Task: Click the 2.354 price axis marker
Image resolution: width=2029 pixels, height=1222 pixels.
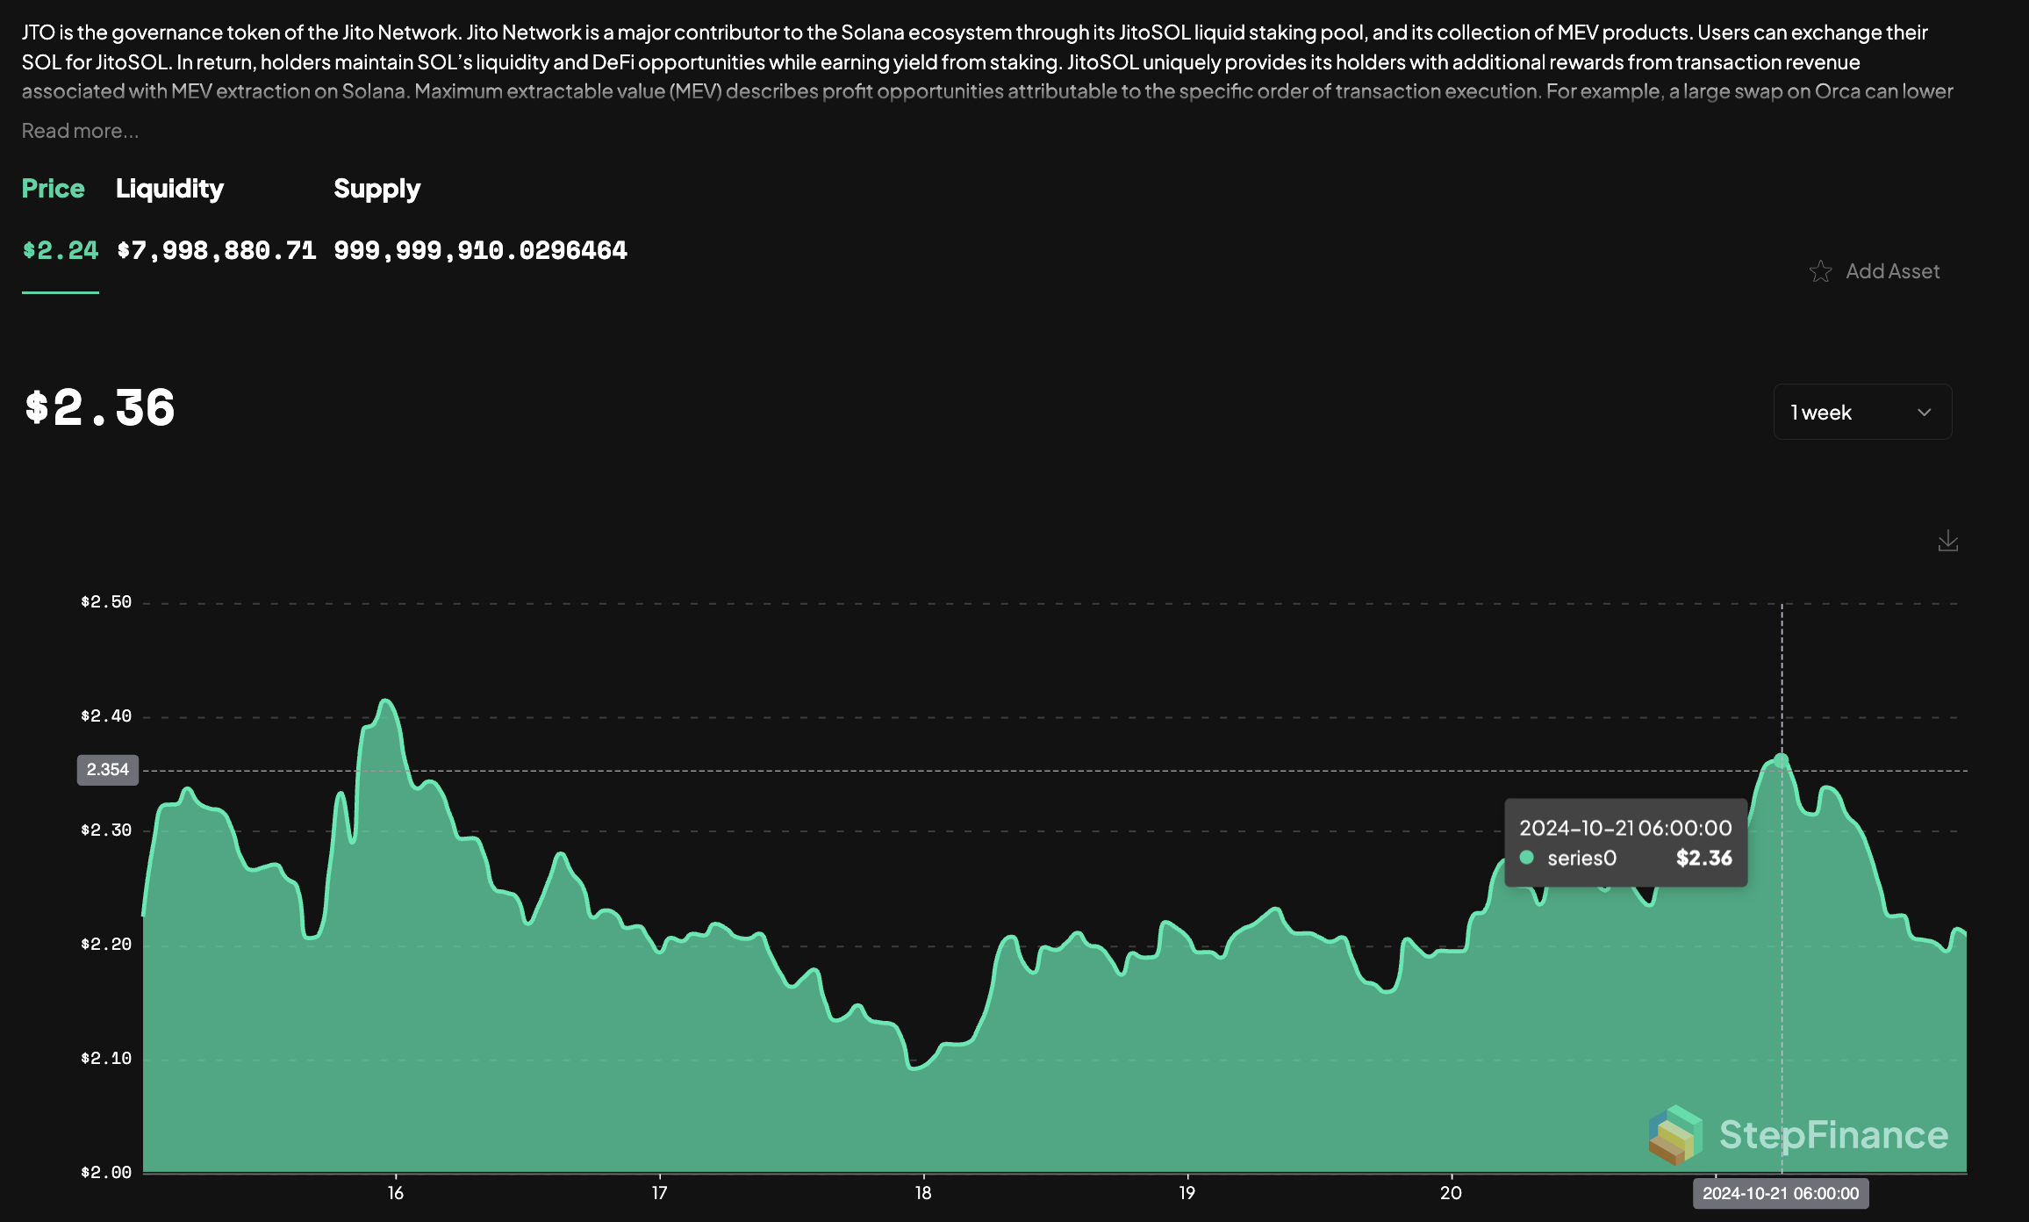Action: 108,770
